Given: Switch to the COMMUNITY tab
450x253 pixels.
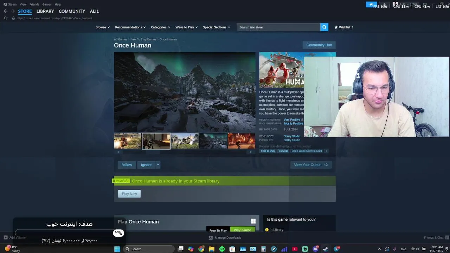Looking at the screenshot, I should pyautogui.click(x=72, y=11).
